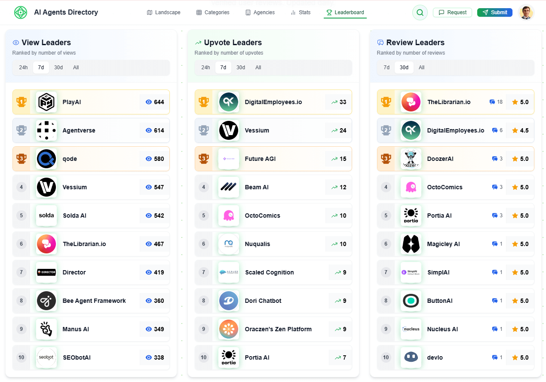Click the Magicley AI logo icon
This screenshot has width=546, height=382.
[x=411, y=244]
